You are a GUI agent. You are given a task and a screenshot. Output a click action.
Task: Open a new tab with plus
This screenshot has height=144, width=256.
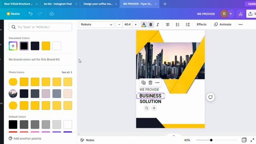(165, 4)
